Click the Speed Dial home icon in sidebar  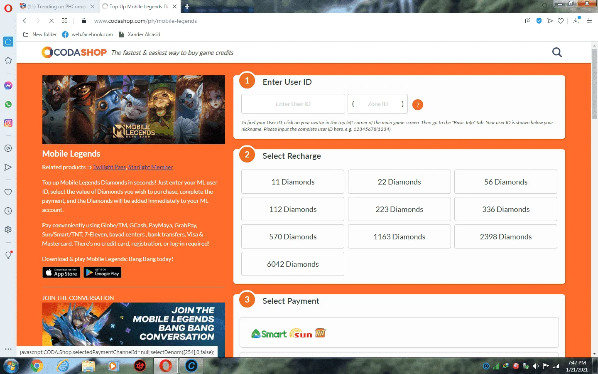[8, 42]
